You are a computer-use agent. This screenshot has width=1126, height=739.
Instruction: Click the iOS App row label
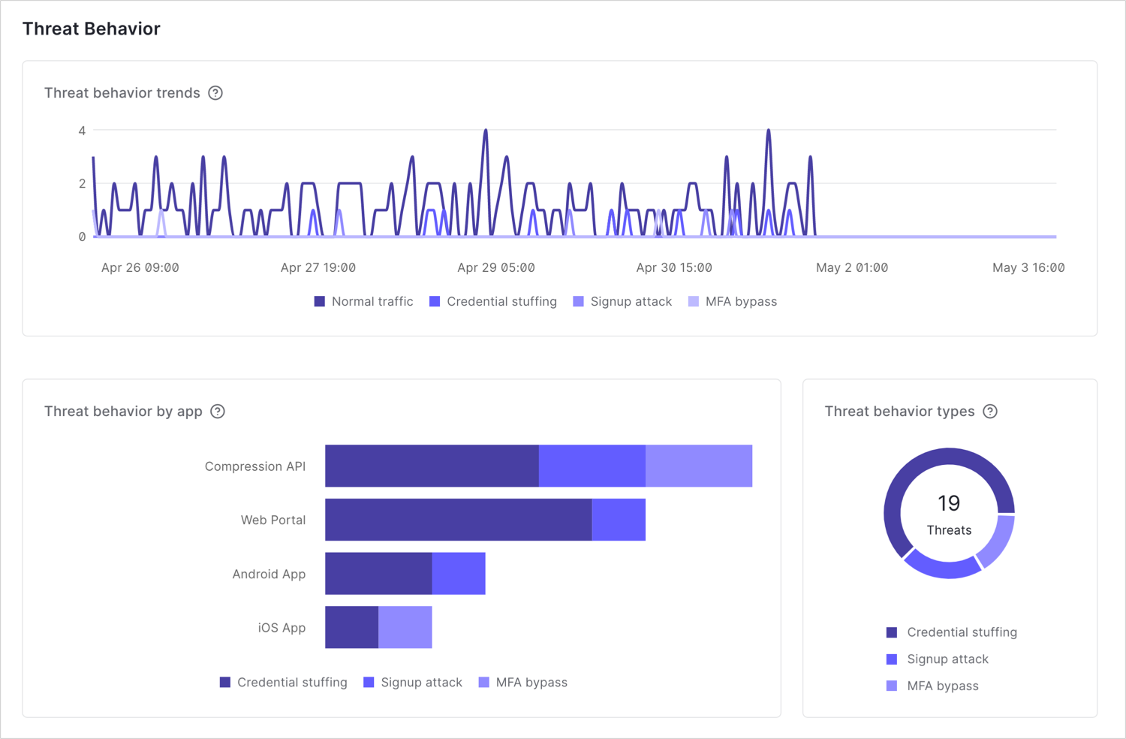(x=280, y=627)
